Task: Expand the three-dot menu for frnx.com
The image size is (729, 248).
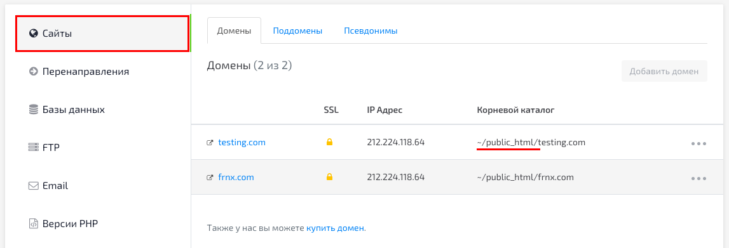Action: [x=698, y=178]
